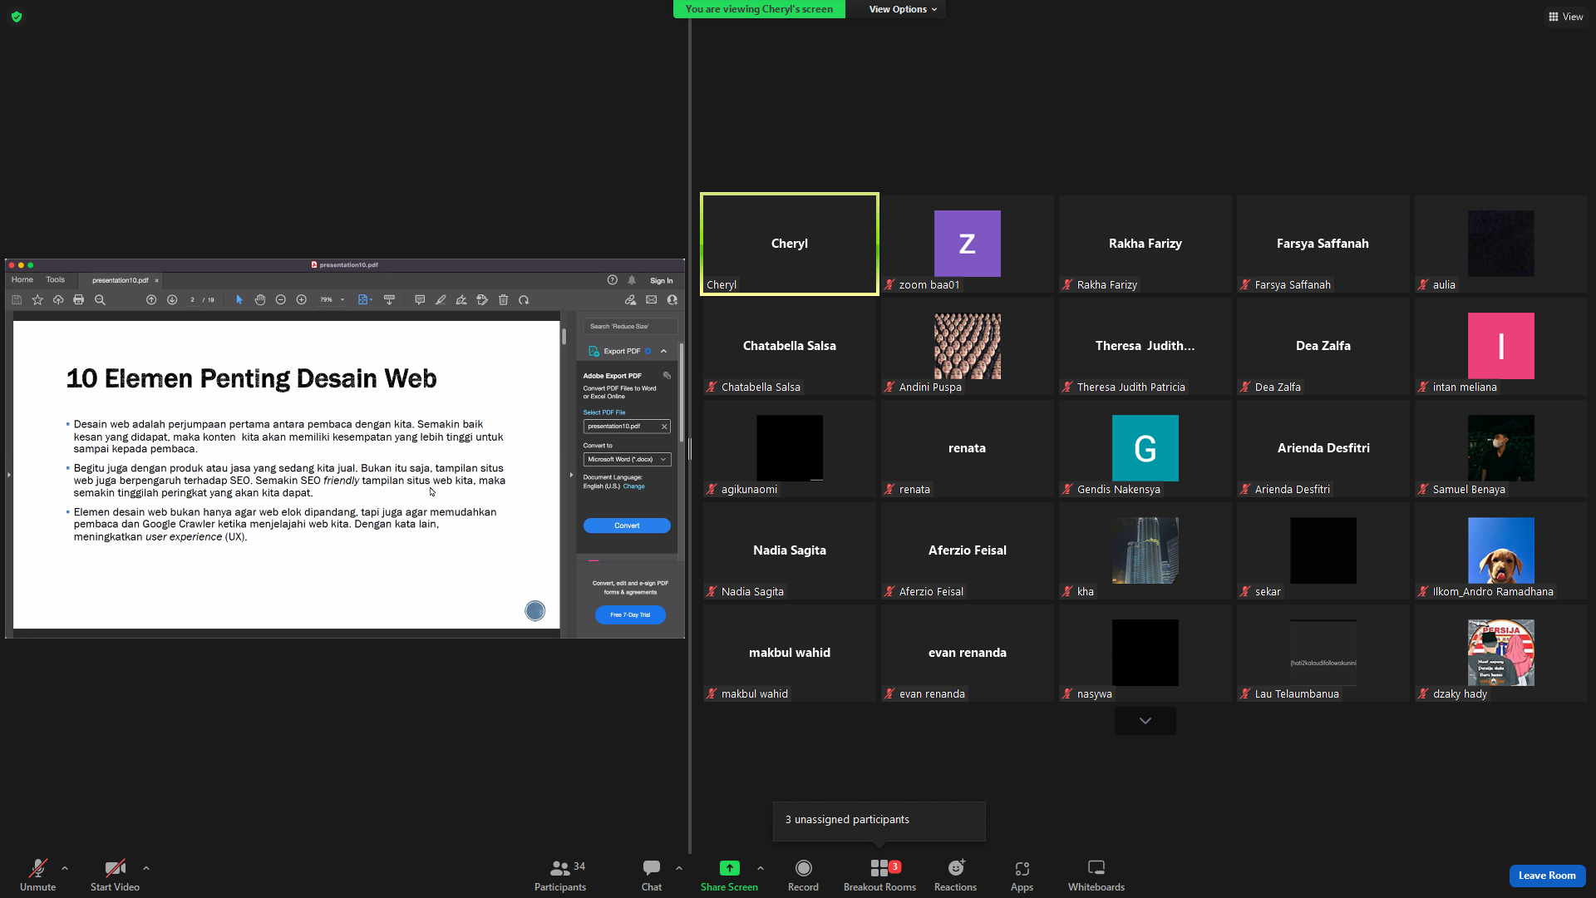Unmute the microphone in Zoom toolbar
1596x898 pixels.
(x=37, y=875)
